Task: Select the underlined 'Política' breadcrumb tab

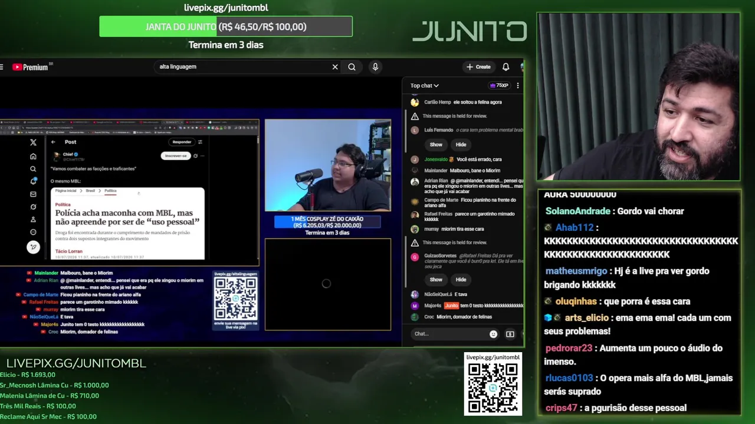Action: pyautogui.click(x=110, y=191)
